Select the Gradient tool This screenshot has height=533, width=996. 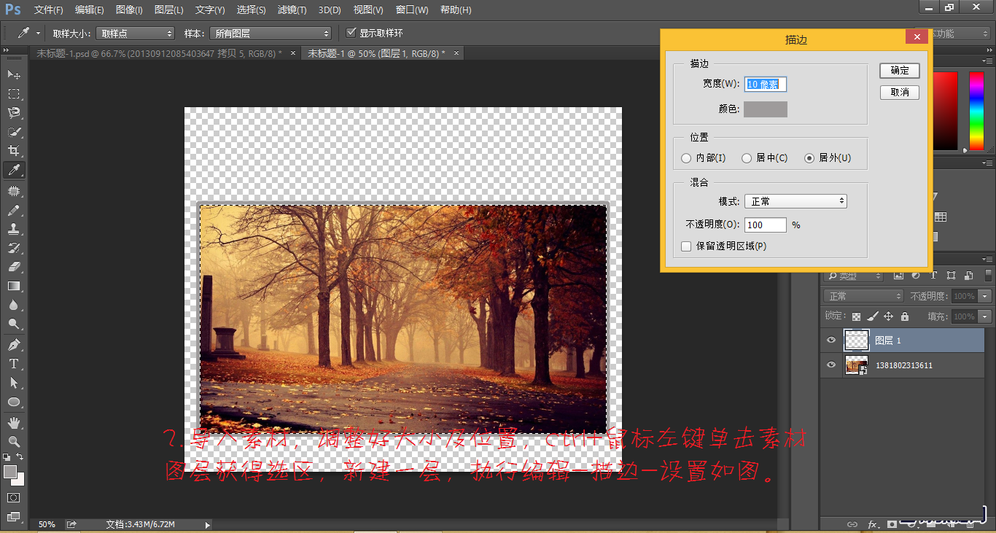coord(14,286)
